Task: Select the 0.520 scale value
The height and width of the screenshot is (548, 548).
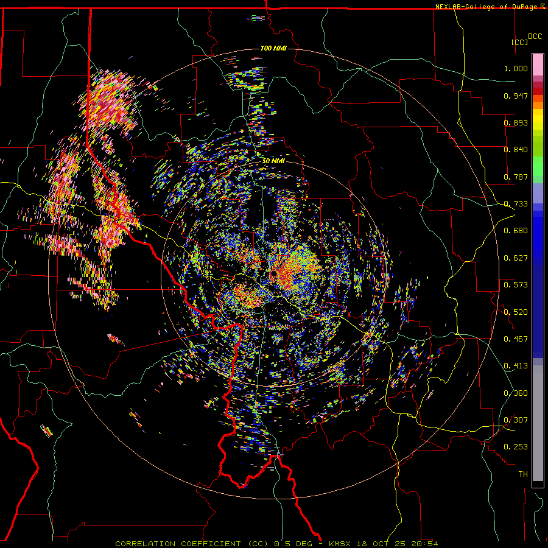Action: [516, 312]
